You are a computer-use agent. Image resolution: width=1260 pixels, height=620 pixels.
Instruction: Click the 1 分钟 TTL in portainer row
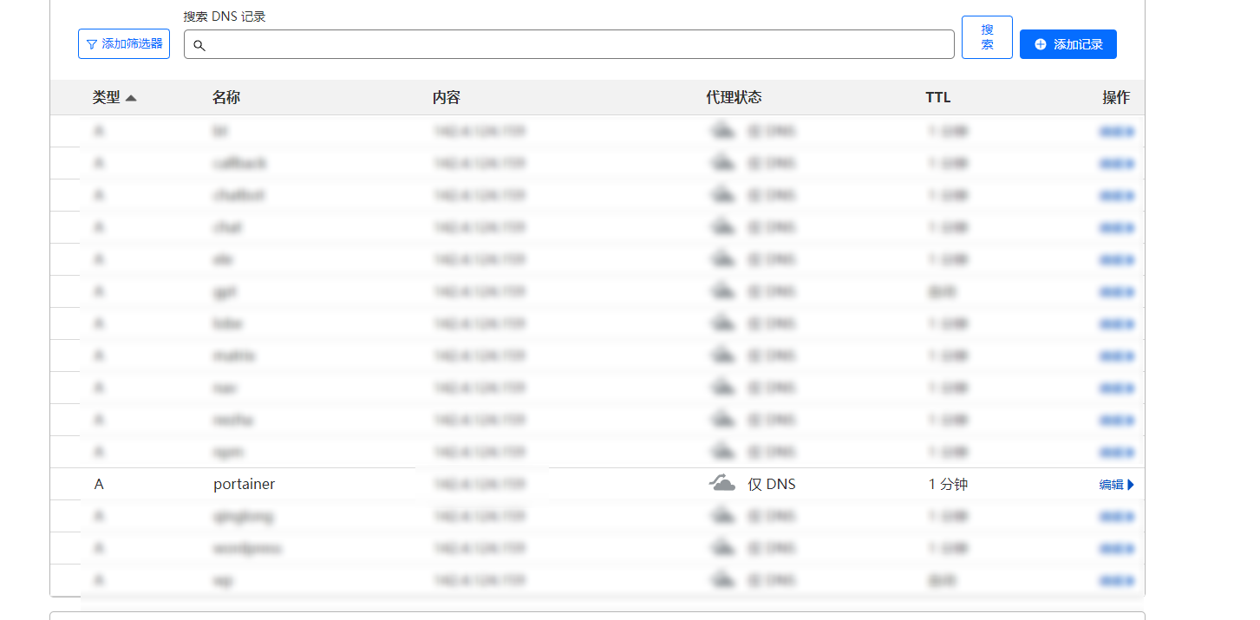(948, 485)
